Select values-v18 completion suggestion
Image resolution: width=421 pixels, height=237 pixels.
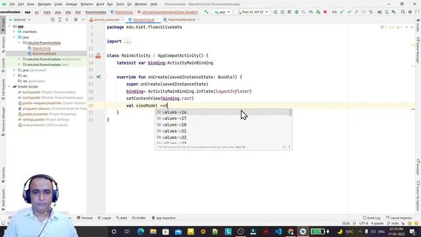223,124
